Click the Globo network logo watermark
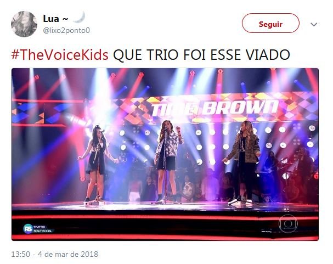Image resolution: width=333 pixels, height=264 pixels. point(288,223)
